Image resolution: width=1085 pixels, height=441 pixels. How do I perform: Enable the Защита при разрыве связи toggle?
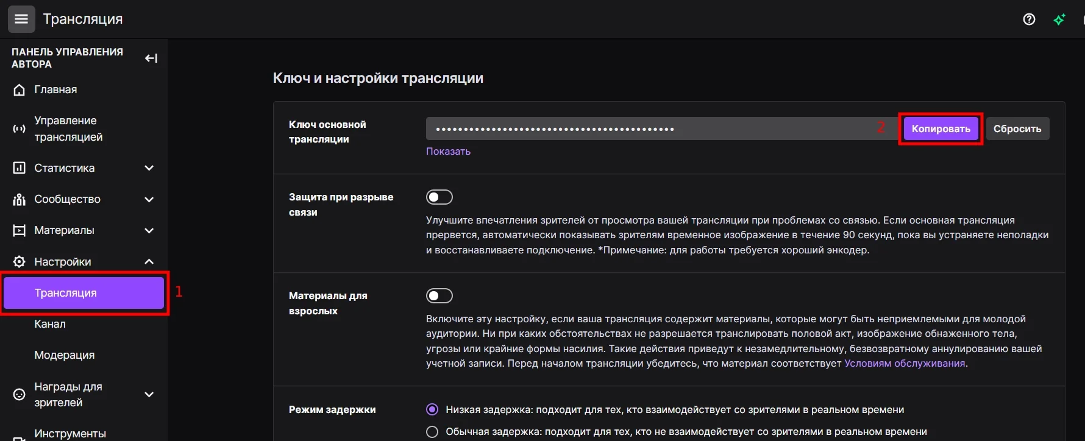point(439,197)
